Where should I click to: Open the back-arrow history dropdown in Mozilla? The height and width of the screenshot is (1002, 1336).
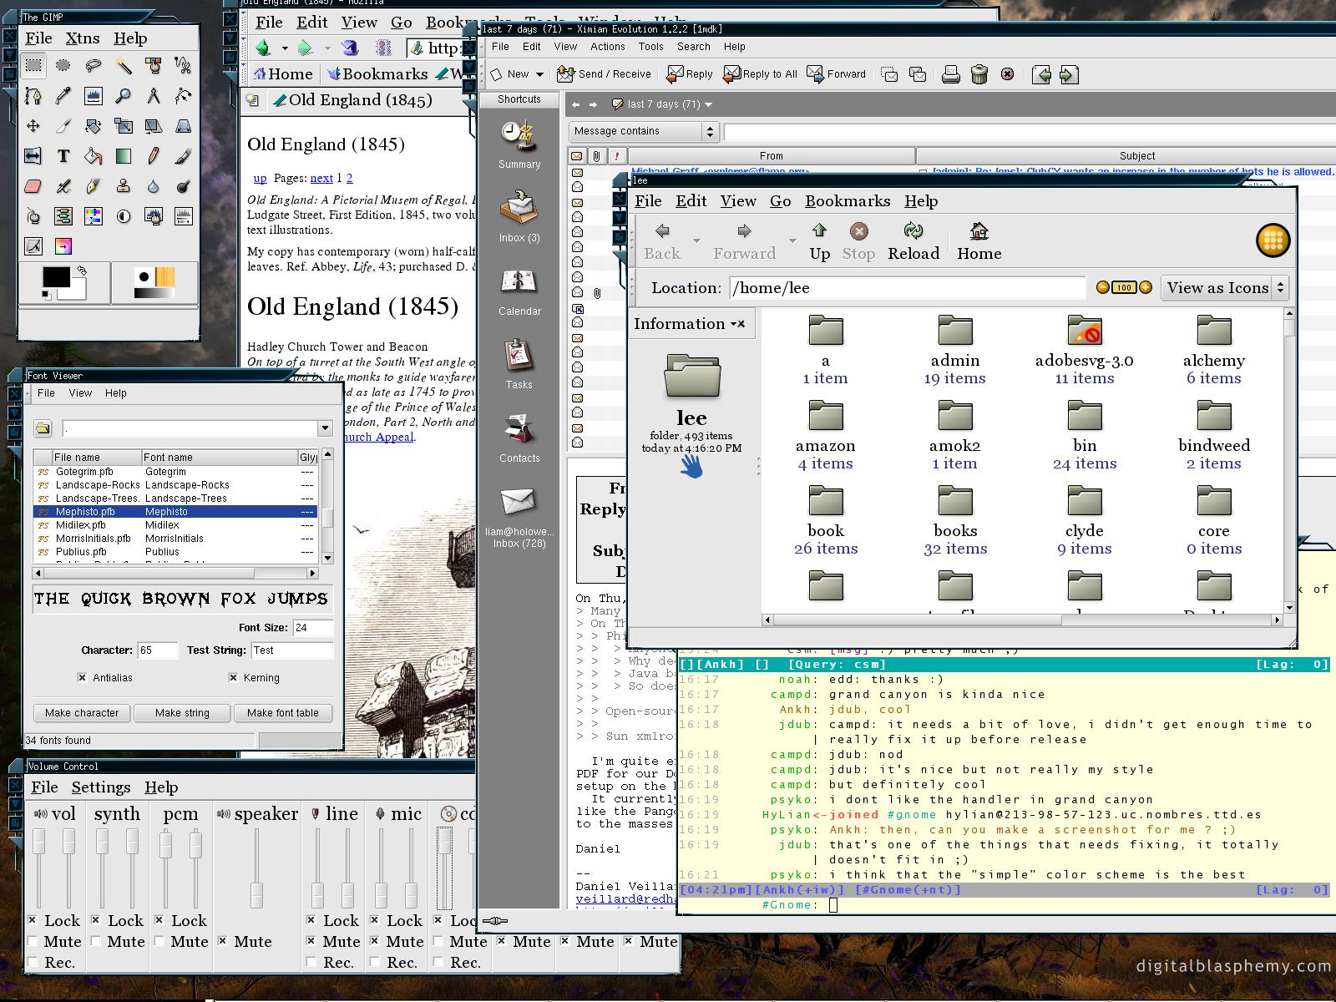point(285,48)
